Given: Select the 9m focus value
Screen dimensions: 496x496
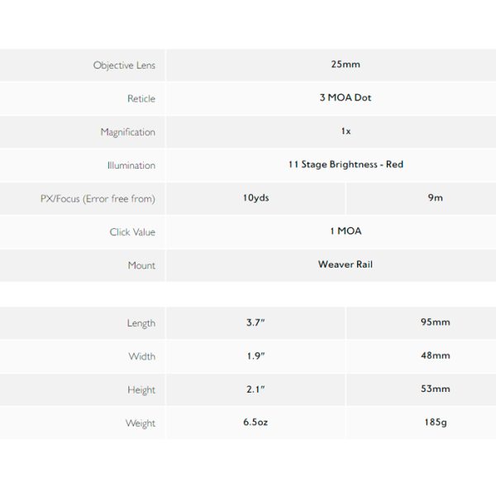Looking at the screenshot, I should pyautogui.click(x=436, y=198).
